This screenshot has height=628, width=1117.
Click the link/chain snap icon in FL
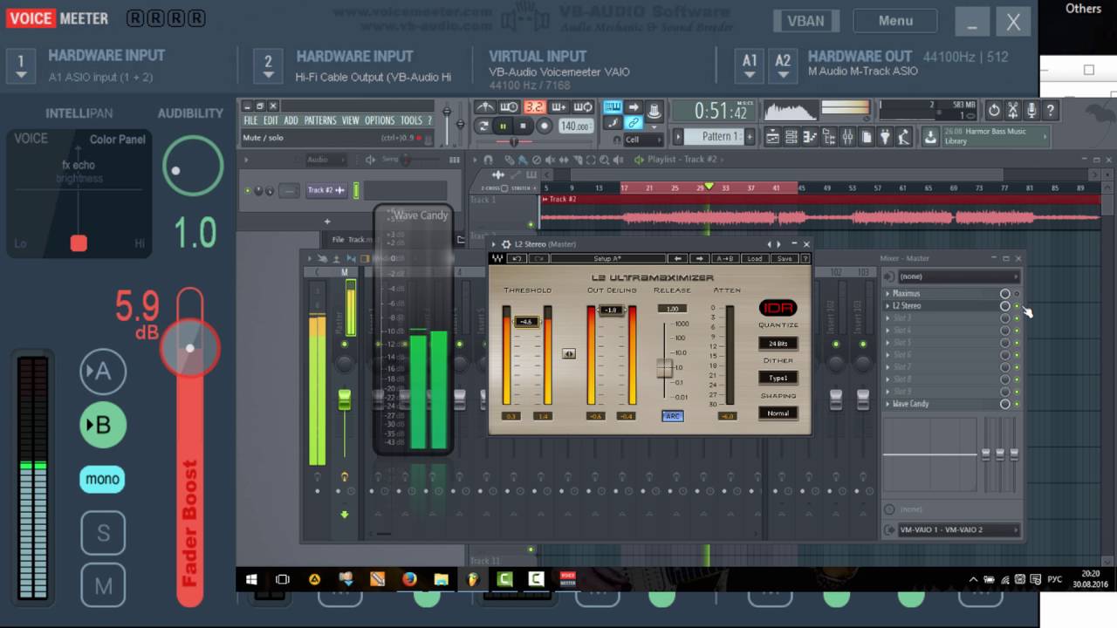tap(634, 123)
